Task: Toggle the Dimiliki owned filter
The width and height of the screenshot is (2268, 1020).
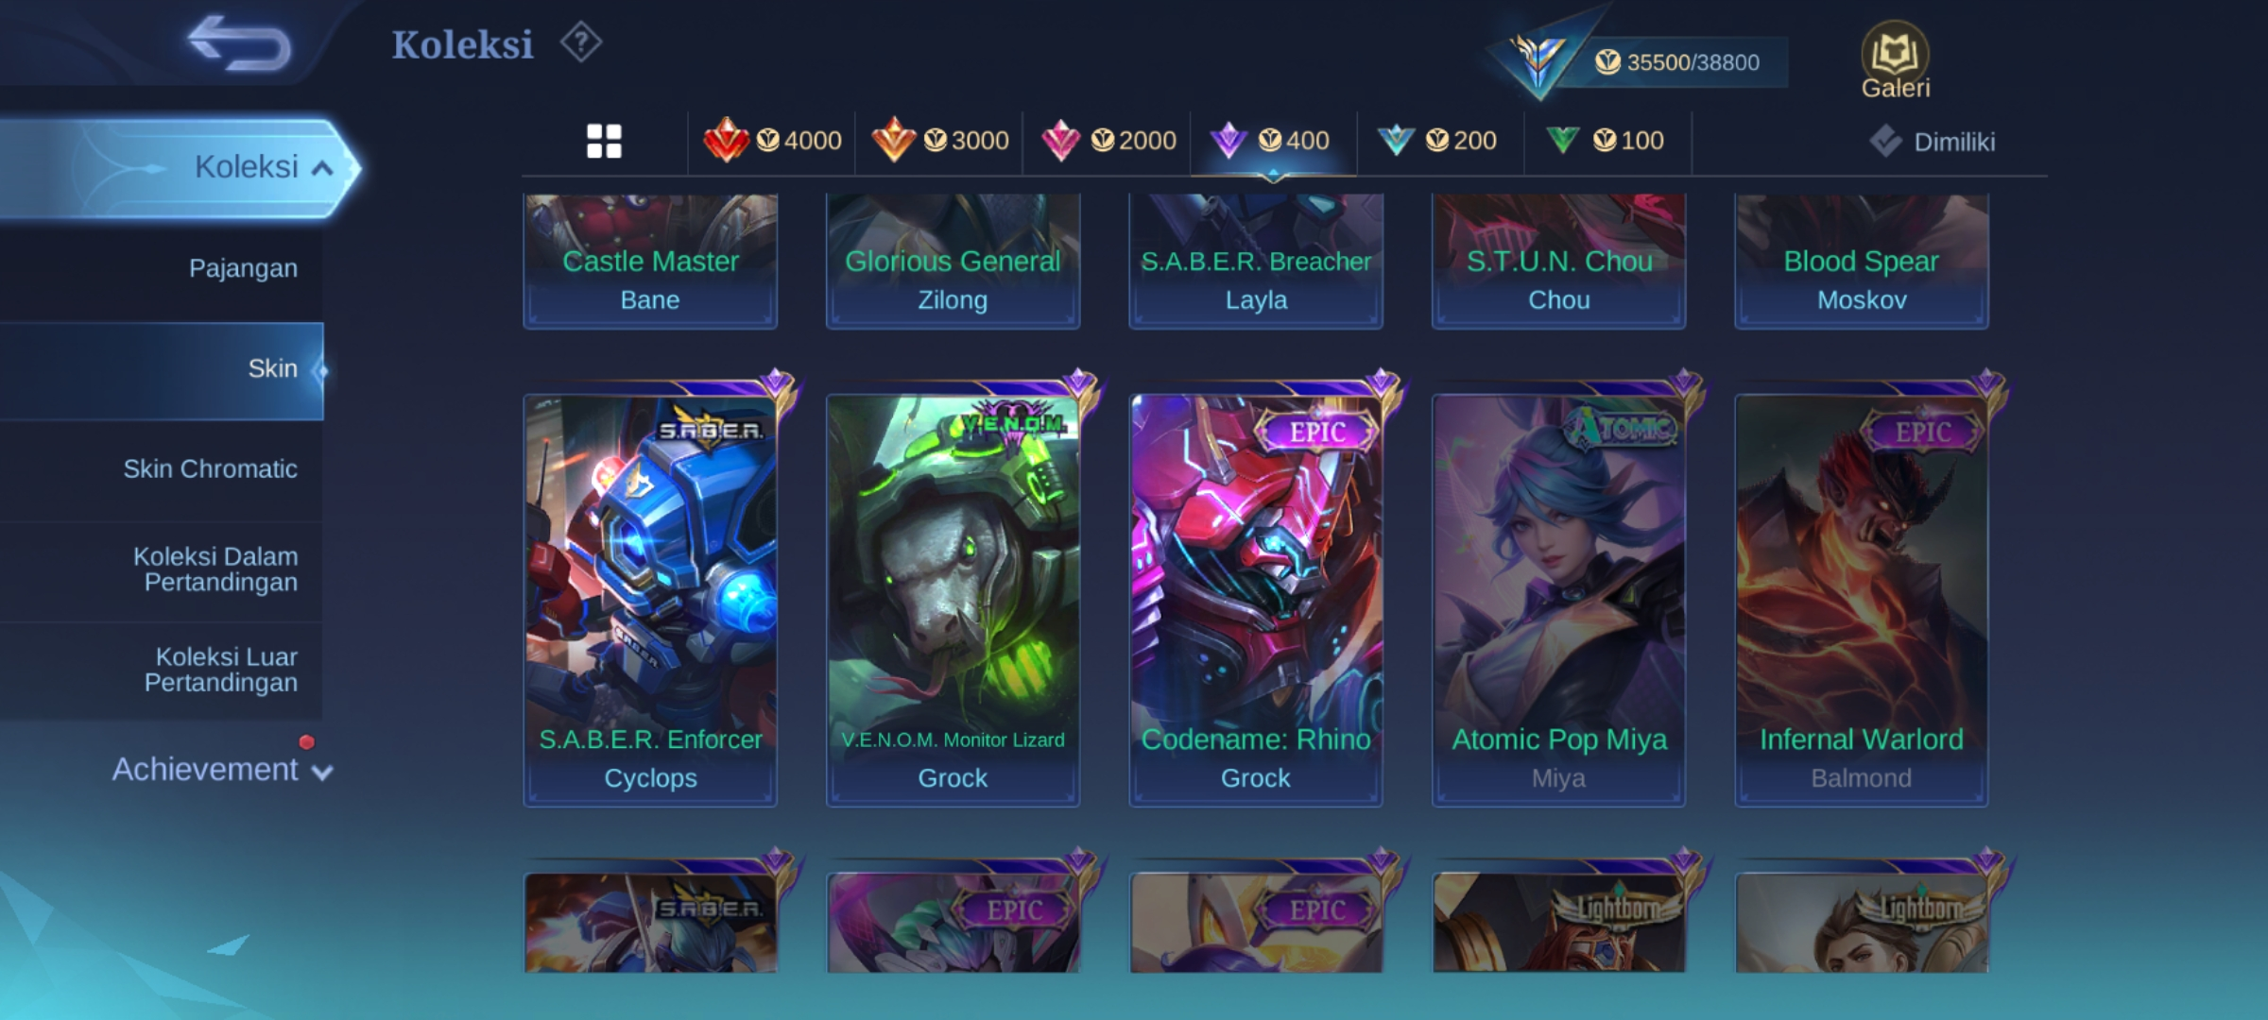Action: 1932,142
